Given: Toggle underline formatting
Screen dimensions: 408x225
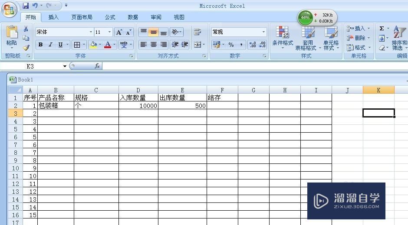Looking at the screenshot, I should [x=60, y=45].
